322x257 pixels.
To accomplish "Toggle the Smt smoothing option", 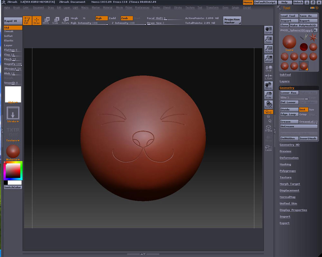I will coord(303,109).
